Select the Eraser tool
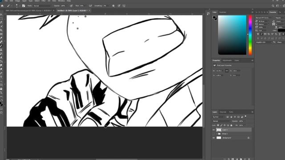 pyautogui.click(x=1, y=57)
